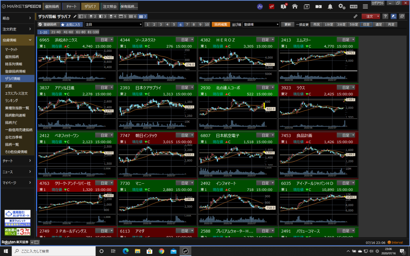Open the 個別銘柄 top tab
The width and height of the screenshot is (410, 256).
(x=52, y=6)
